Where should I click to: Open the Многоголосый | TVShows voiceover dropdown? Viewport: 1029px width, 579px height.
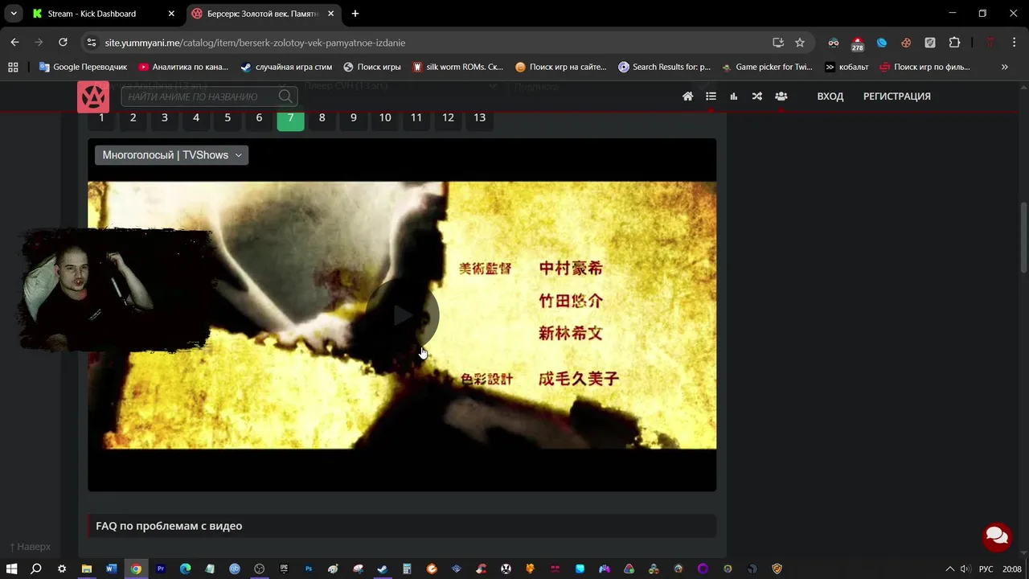tap(171, 155)
